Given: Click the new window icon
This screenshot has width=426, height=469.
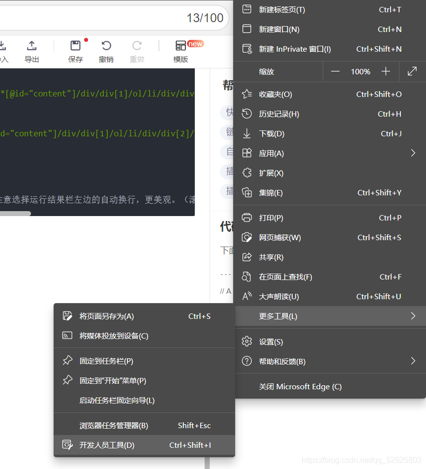Looking at the screenshot, I should (x=246, y=29).
